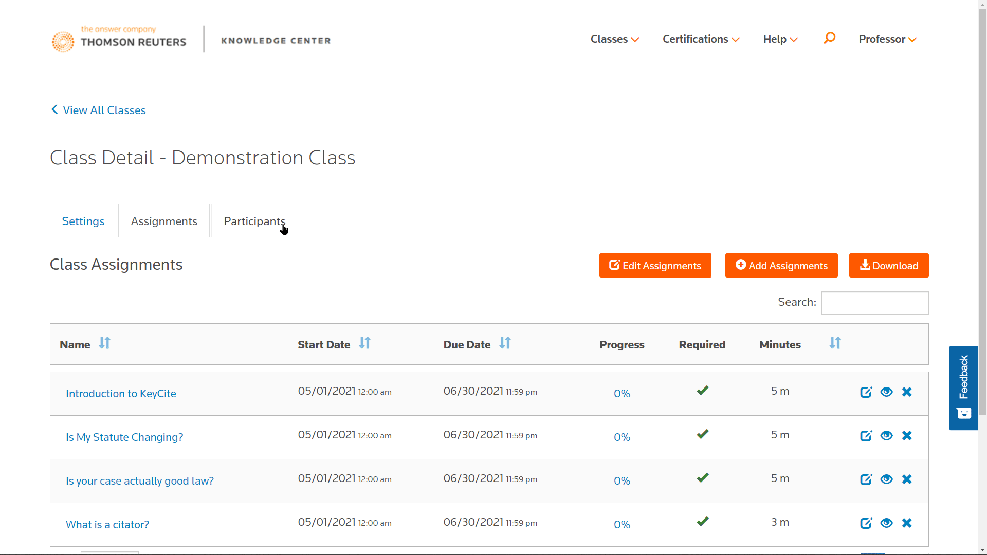The height and width of the screenshot is (555, 987).
Task: Click the assignments Search input field
Action: (874, 303)
